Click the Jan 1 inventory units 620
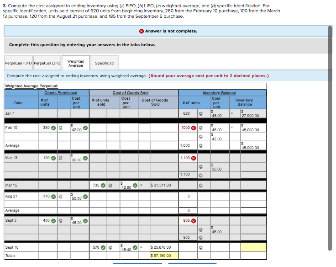Screen dimensions: 336x267 point(188,113)
